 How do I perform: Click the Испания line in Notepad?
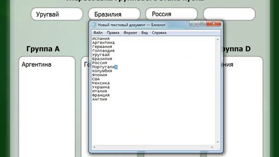(101, 39)
